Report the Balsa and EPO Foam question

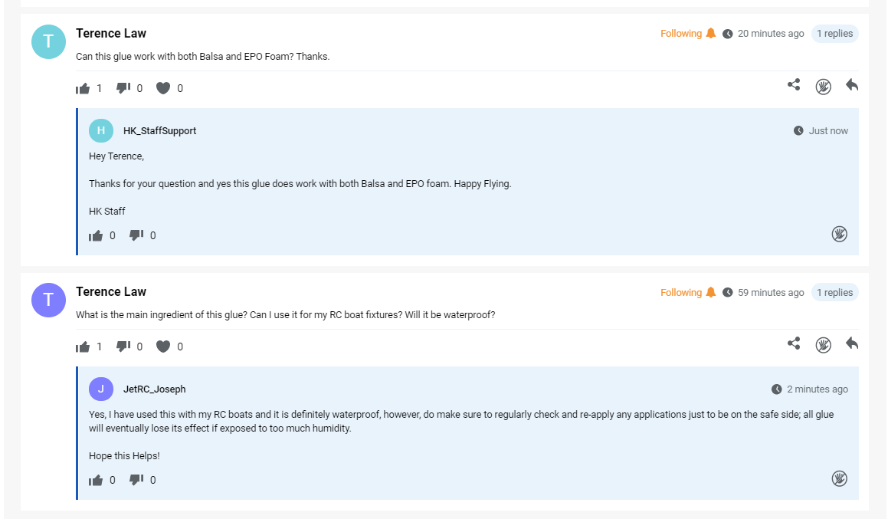click(824, 87)
